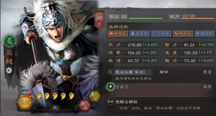The height and width of the screenshot is (116, 216).
Task: Play Ma Chao's voice via speaker icon
Action: (9, 70)
